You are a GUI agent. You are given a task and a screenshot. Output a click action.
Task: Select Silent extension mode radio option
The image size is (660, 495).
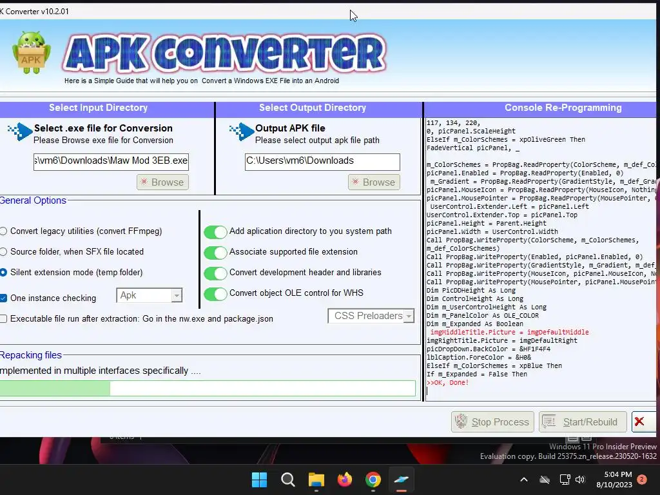tap(3, 273)
